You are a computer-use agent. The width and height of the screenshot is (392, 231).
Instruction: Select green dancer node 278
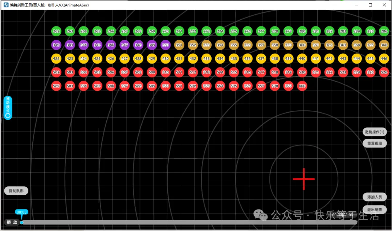tap(275, 31)
